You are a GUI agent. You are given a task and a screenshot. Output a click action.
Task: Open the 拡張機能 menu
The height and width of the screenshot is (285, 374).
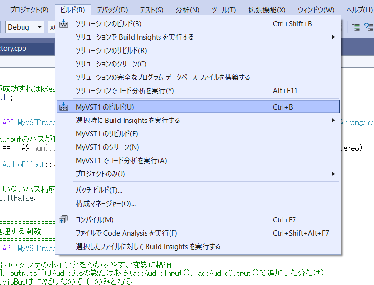click(267, 10)
